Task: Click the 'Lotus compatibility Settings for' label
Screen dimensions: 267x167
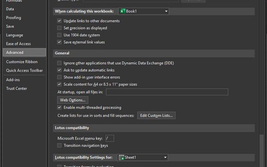Action: (83, 158)
